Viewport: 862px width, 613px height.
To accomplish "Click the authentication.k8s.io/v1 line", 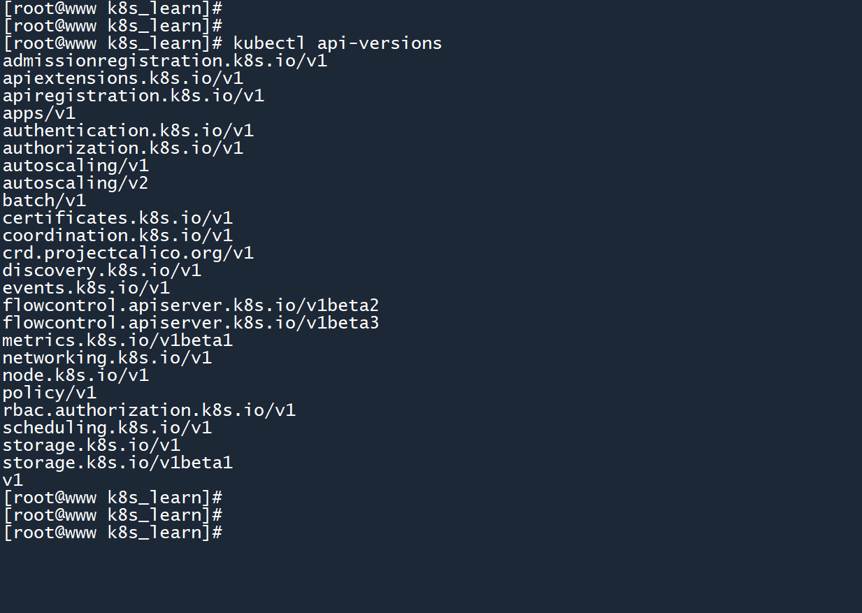I will pyautogui.click(x=128, y=131).
